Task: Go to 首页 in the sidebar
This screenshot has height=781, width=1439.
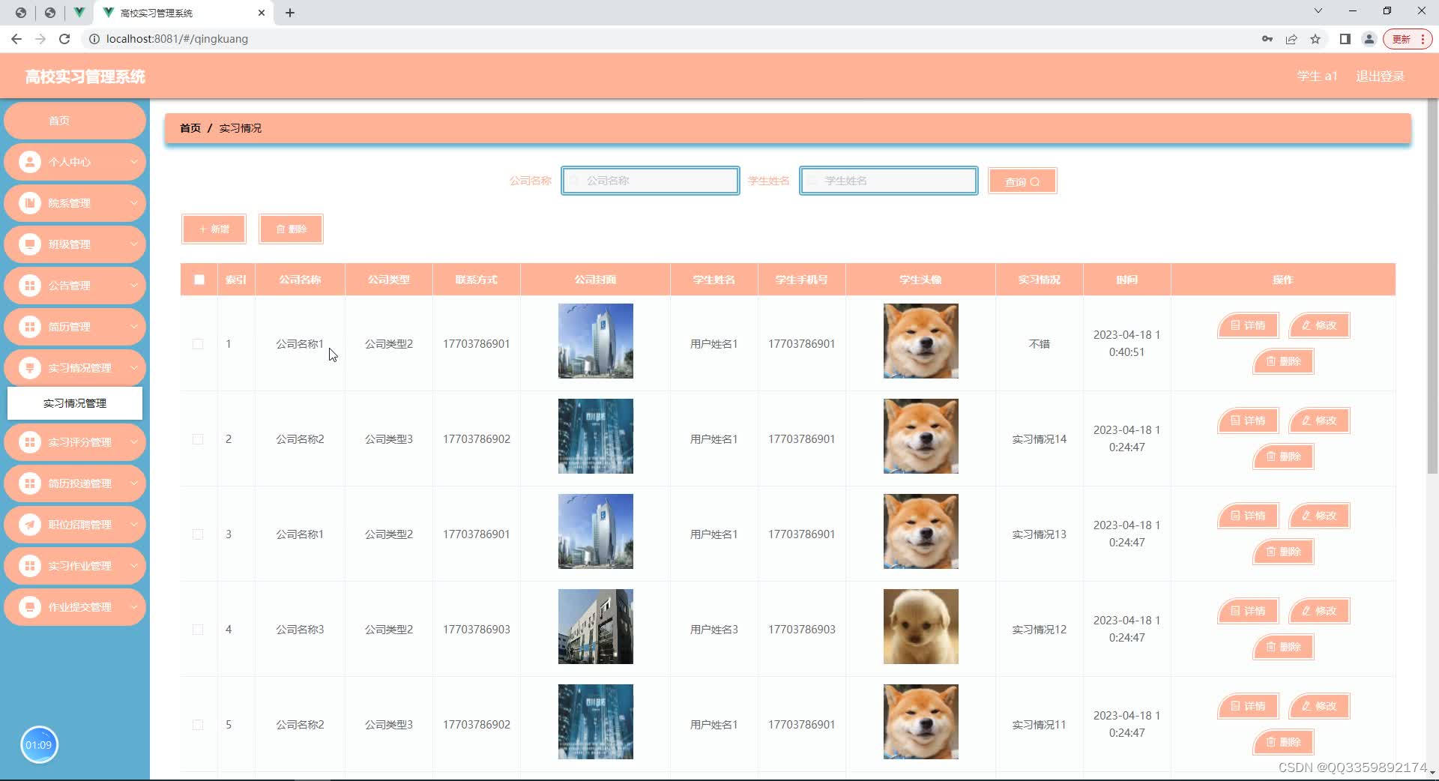Action: (x=75, y=121)
